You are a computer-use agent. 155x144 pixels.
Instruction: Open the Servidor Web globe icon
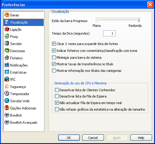[x=7, y=101]
